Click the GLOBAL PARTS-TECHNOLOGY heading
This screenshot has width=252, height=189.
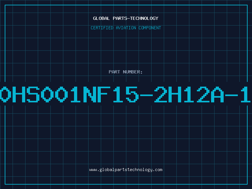pyautogui.click(x=126, y=18)
